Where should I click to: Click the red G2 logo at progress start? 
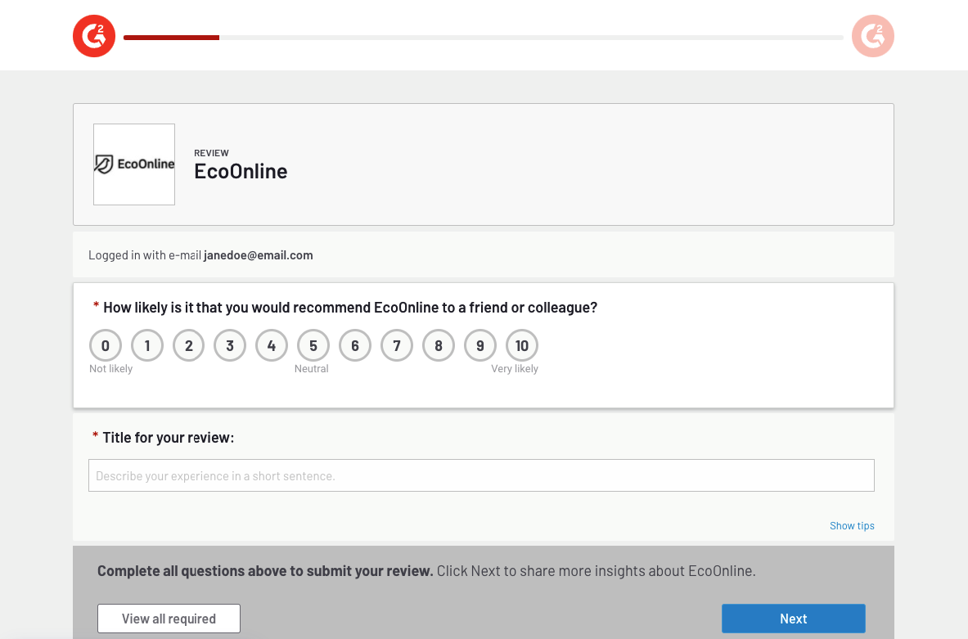coord(94,37)
